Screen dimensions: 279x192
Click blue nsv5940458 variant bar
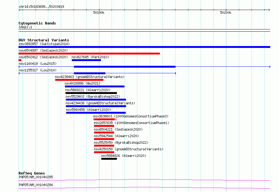(96, 113)
